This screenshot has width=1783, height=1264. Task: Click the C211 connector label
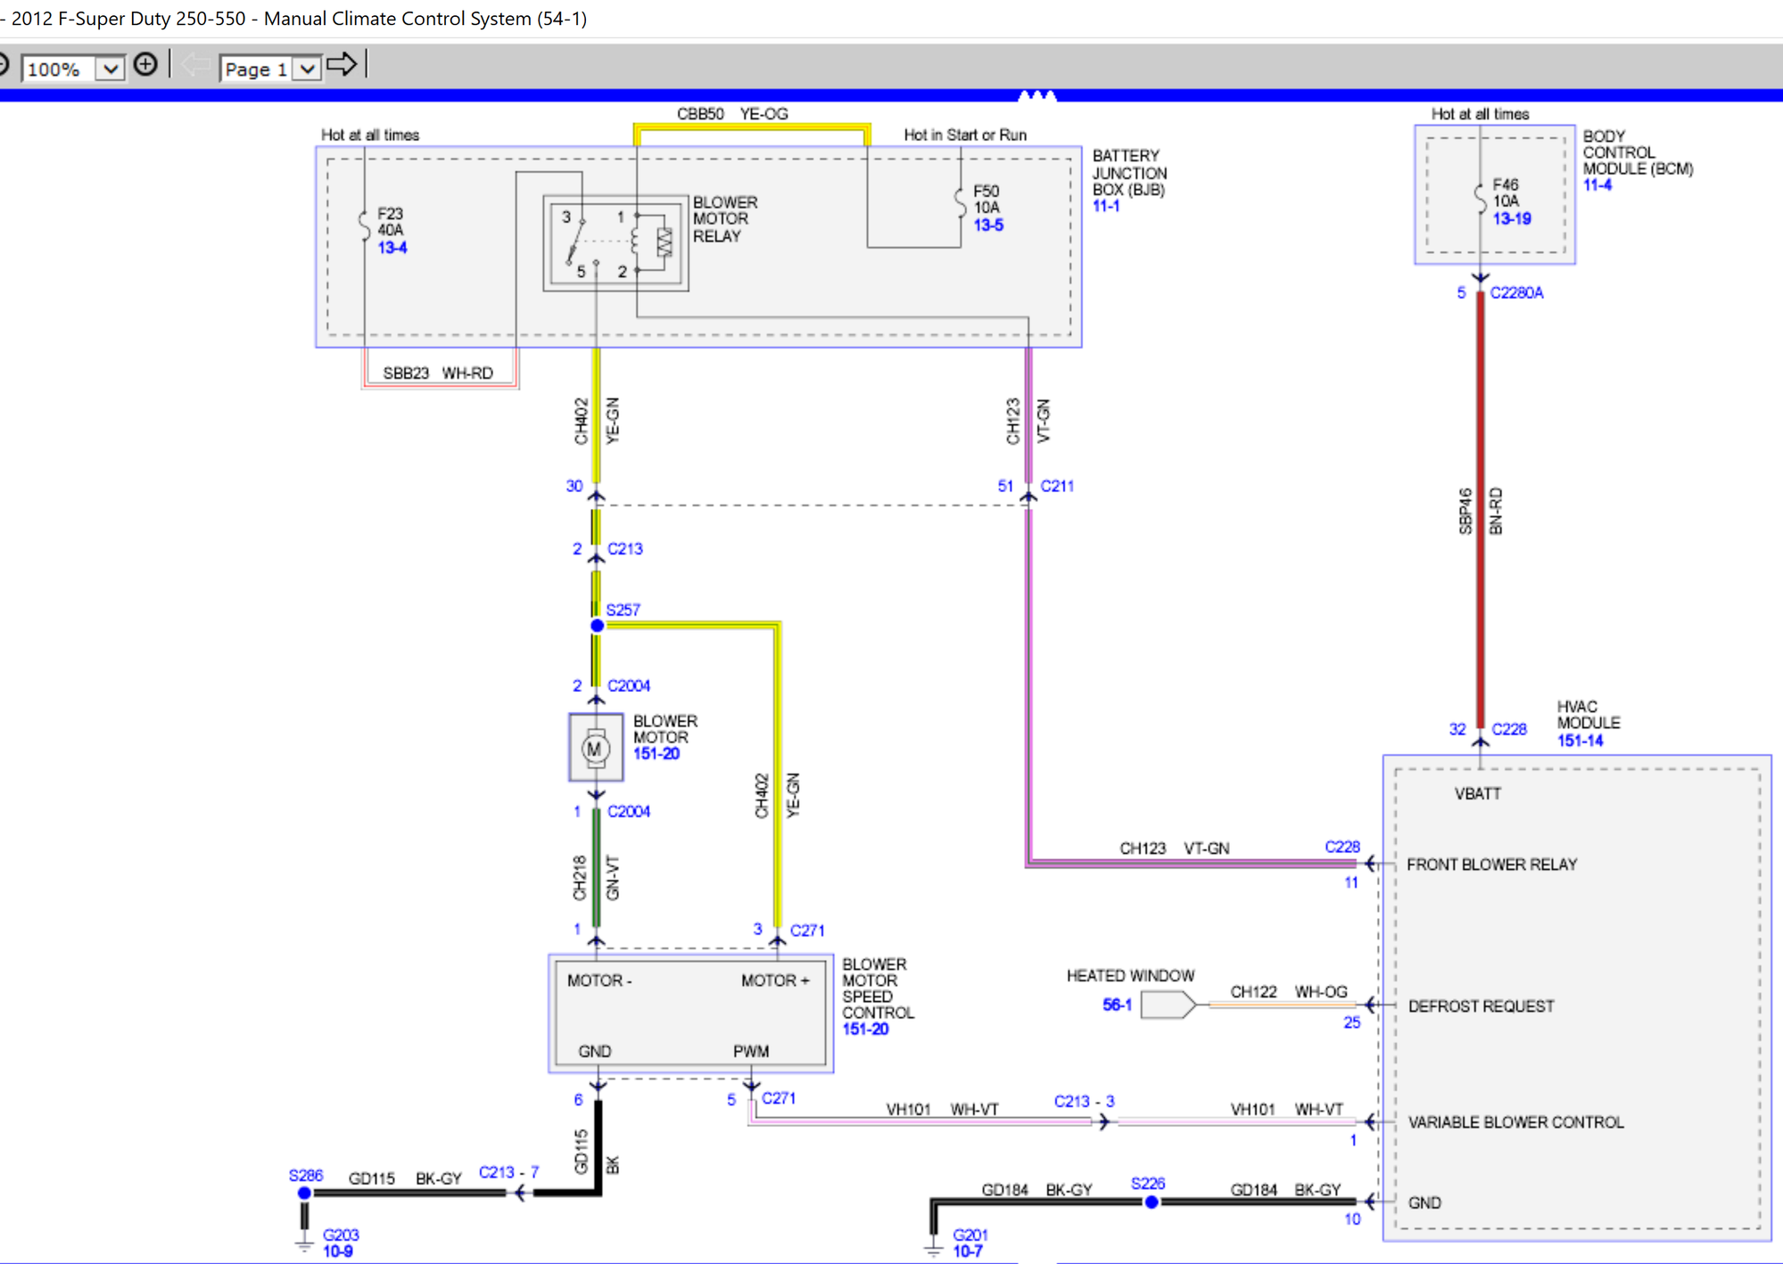1056,486
